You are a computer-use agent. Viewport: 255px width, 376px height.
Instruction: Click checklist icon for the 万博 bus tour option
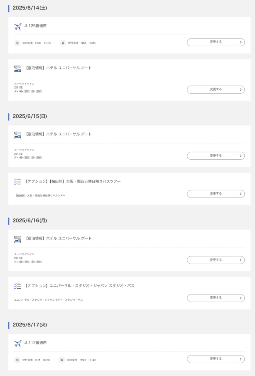click(18, 182)
